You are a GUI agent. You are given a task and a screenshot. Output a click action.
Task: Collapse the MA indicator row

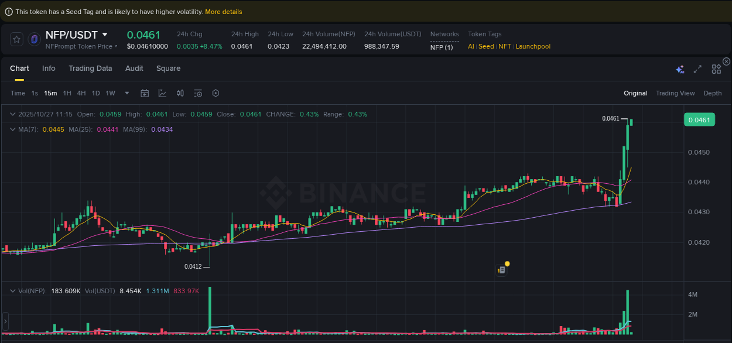click(x=12, y=129)
